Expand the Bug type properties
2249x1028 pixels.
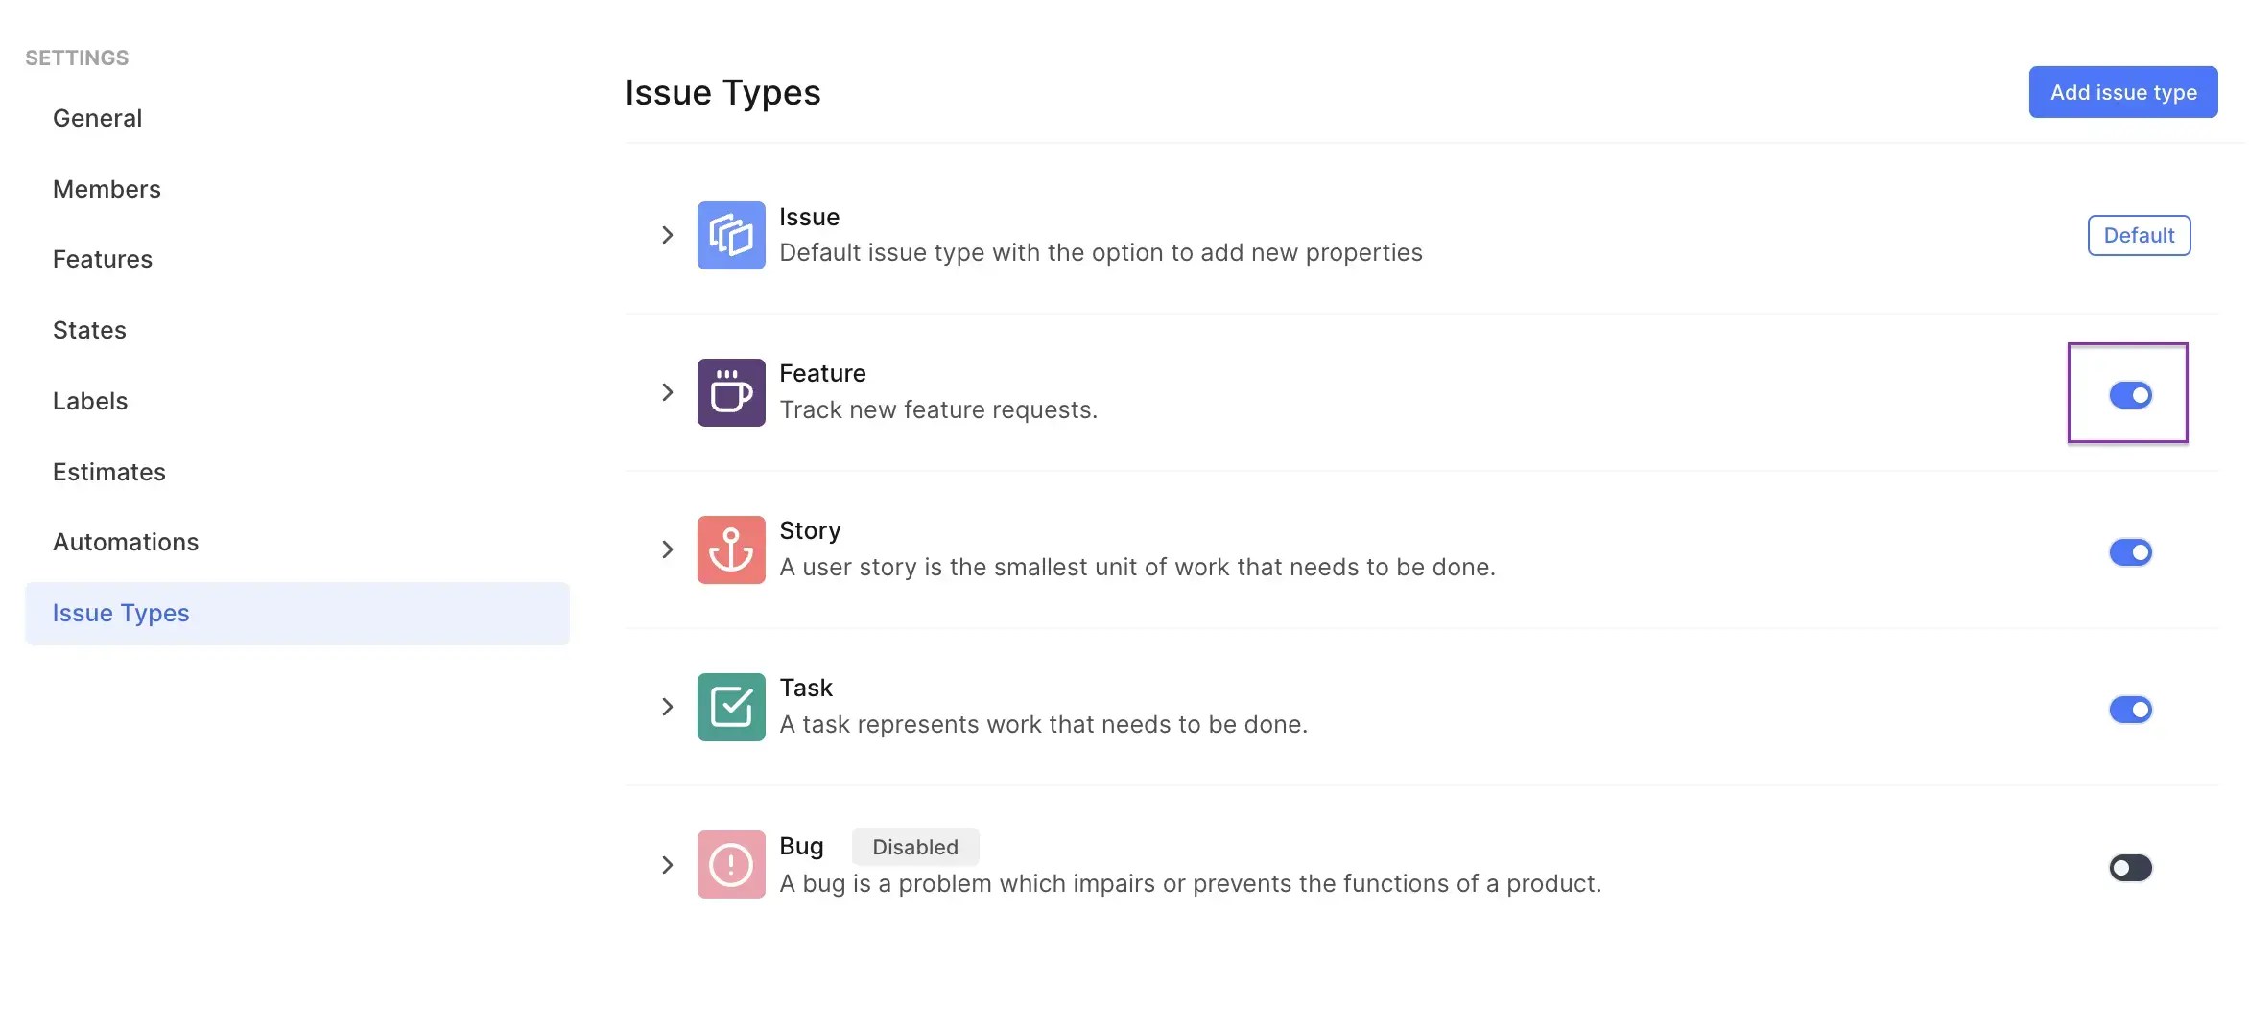pyautogui.click(x=667, y=865)
